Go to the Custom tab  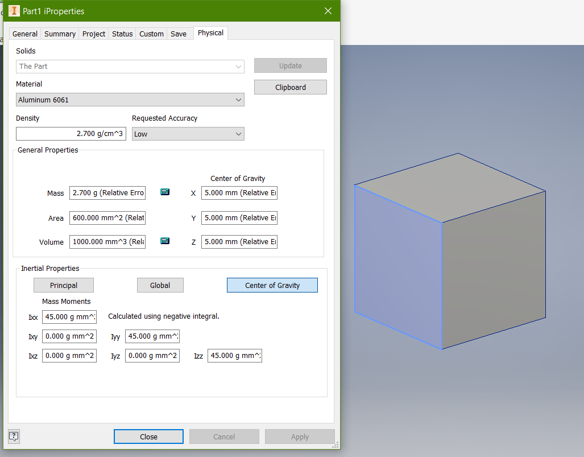click(152, 34)
